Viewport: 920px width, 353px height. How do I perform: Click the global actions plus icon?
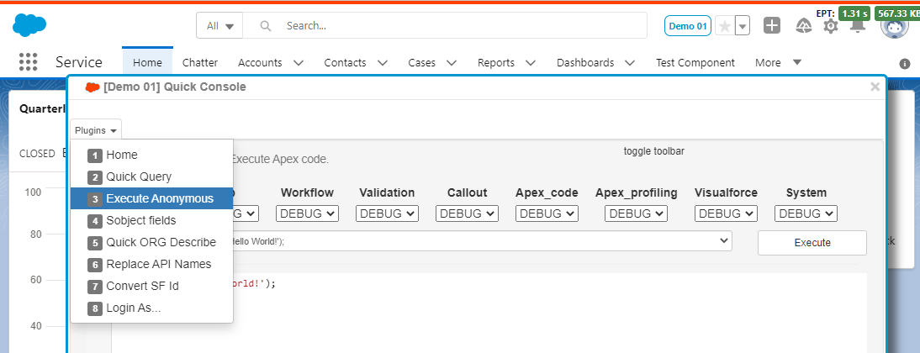tap(771, 25)
